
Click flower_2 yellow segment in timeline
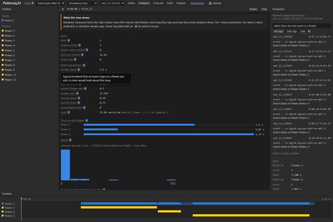(x=169, y=211)
